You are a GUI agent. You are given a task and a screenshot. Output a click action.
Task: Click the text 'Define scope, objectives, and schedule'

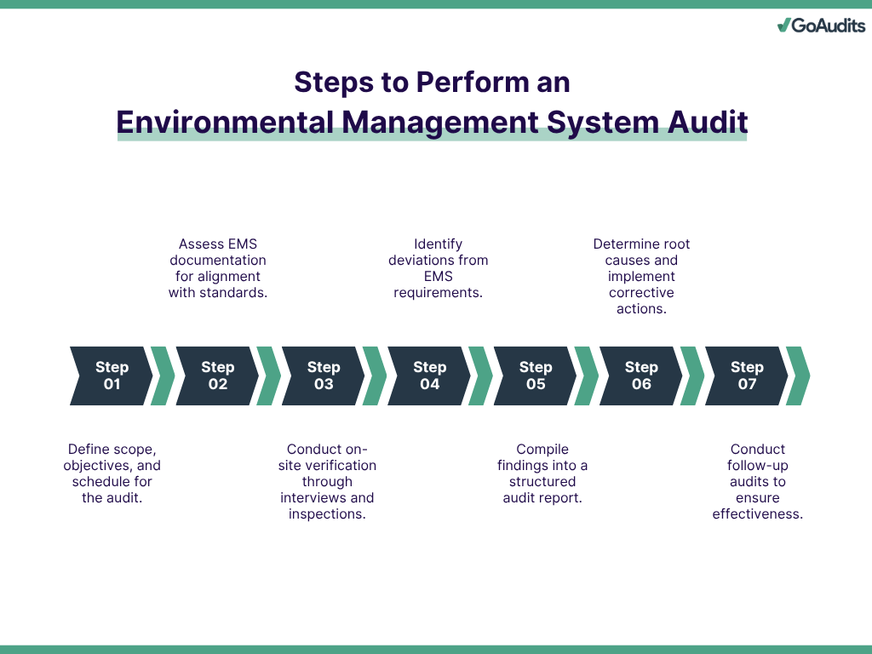[112, 466]
